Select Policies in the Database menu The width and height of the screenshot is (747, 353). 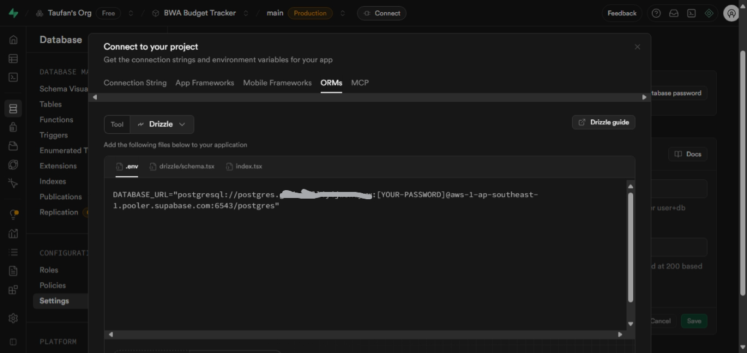tap(52, 285)
